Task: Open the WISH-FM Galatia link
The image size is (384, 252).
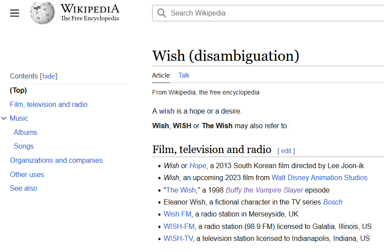Action: [179, 226]
